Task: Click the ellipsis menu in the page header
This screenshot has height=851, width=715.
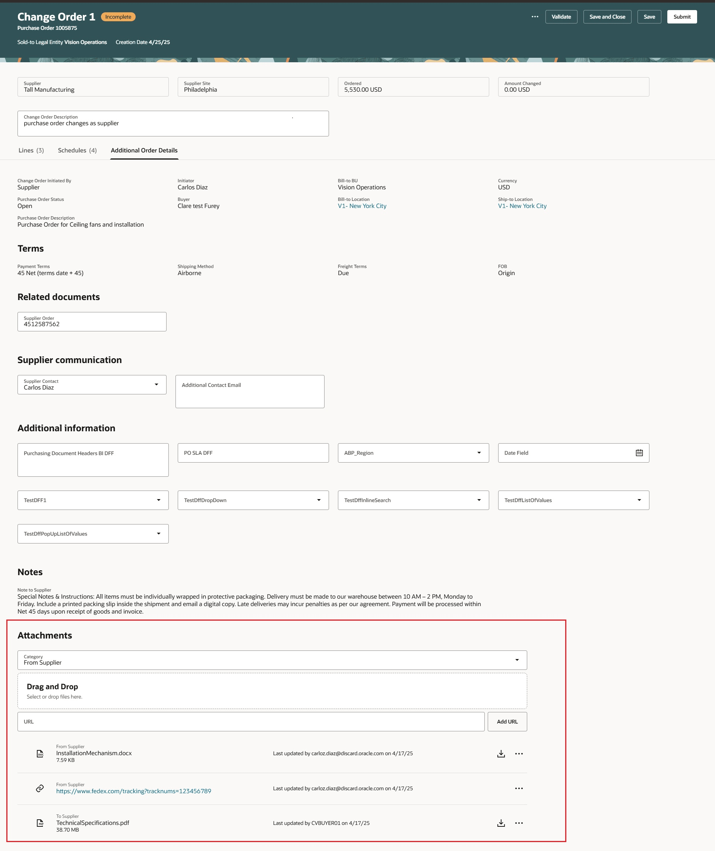Action: (535, 17)
